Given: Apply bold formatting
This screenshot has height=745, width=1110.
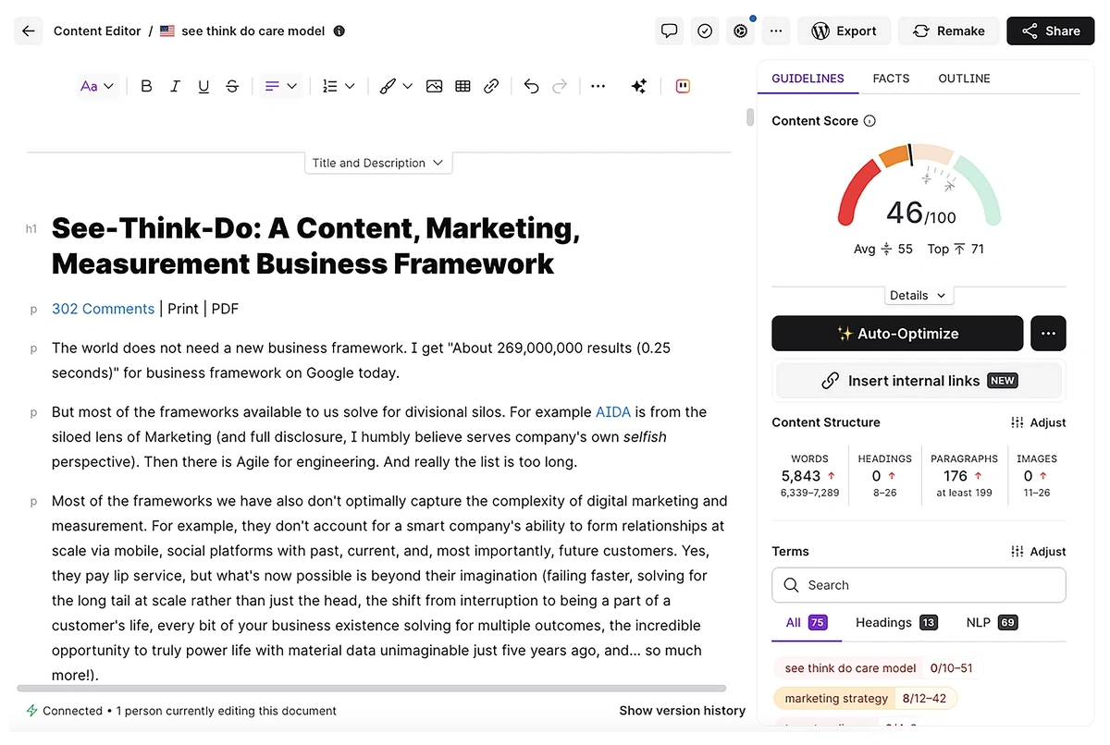Looking at the screenshot, I should pos(146,86).
